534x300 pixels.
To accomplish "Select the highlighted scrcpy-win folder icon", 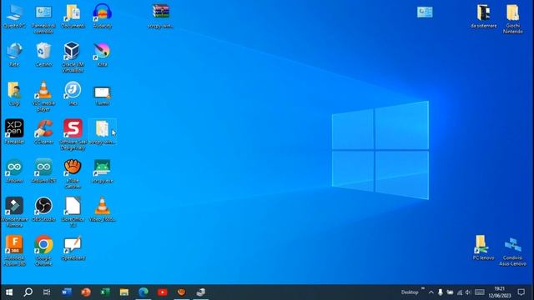I will click(102, 129).
